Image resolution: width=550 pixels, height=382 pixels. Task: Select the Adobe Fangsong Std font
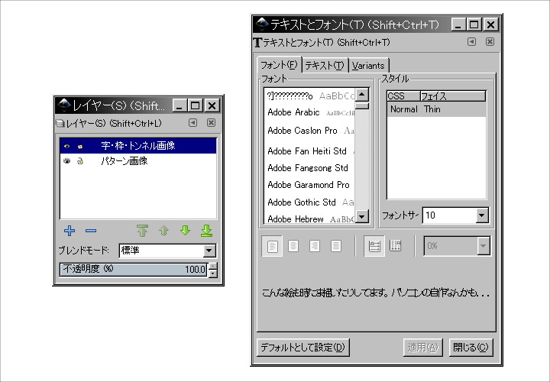tap(309, 168)
